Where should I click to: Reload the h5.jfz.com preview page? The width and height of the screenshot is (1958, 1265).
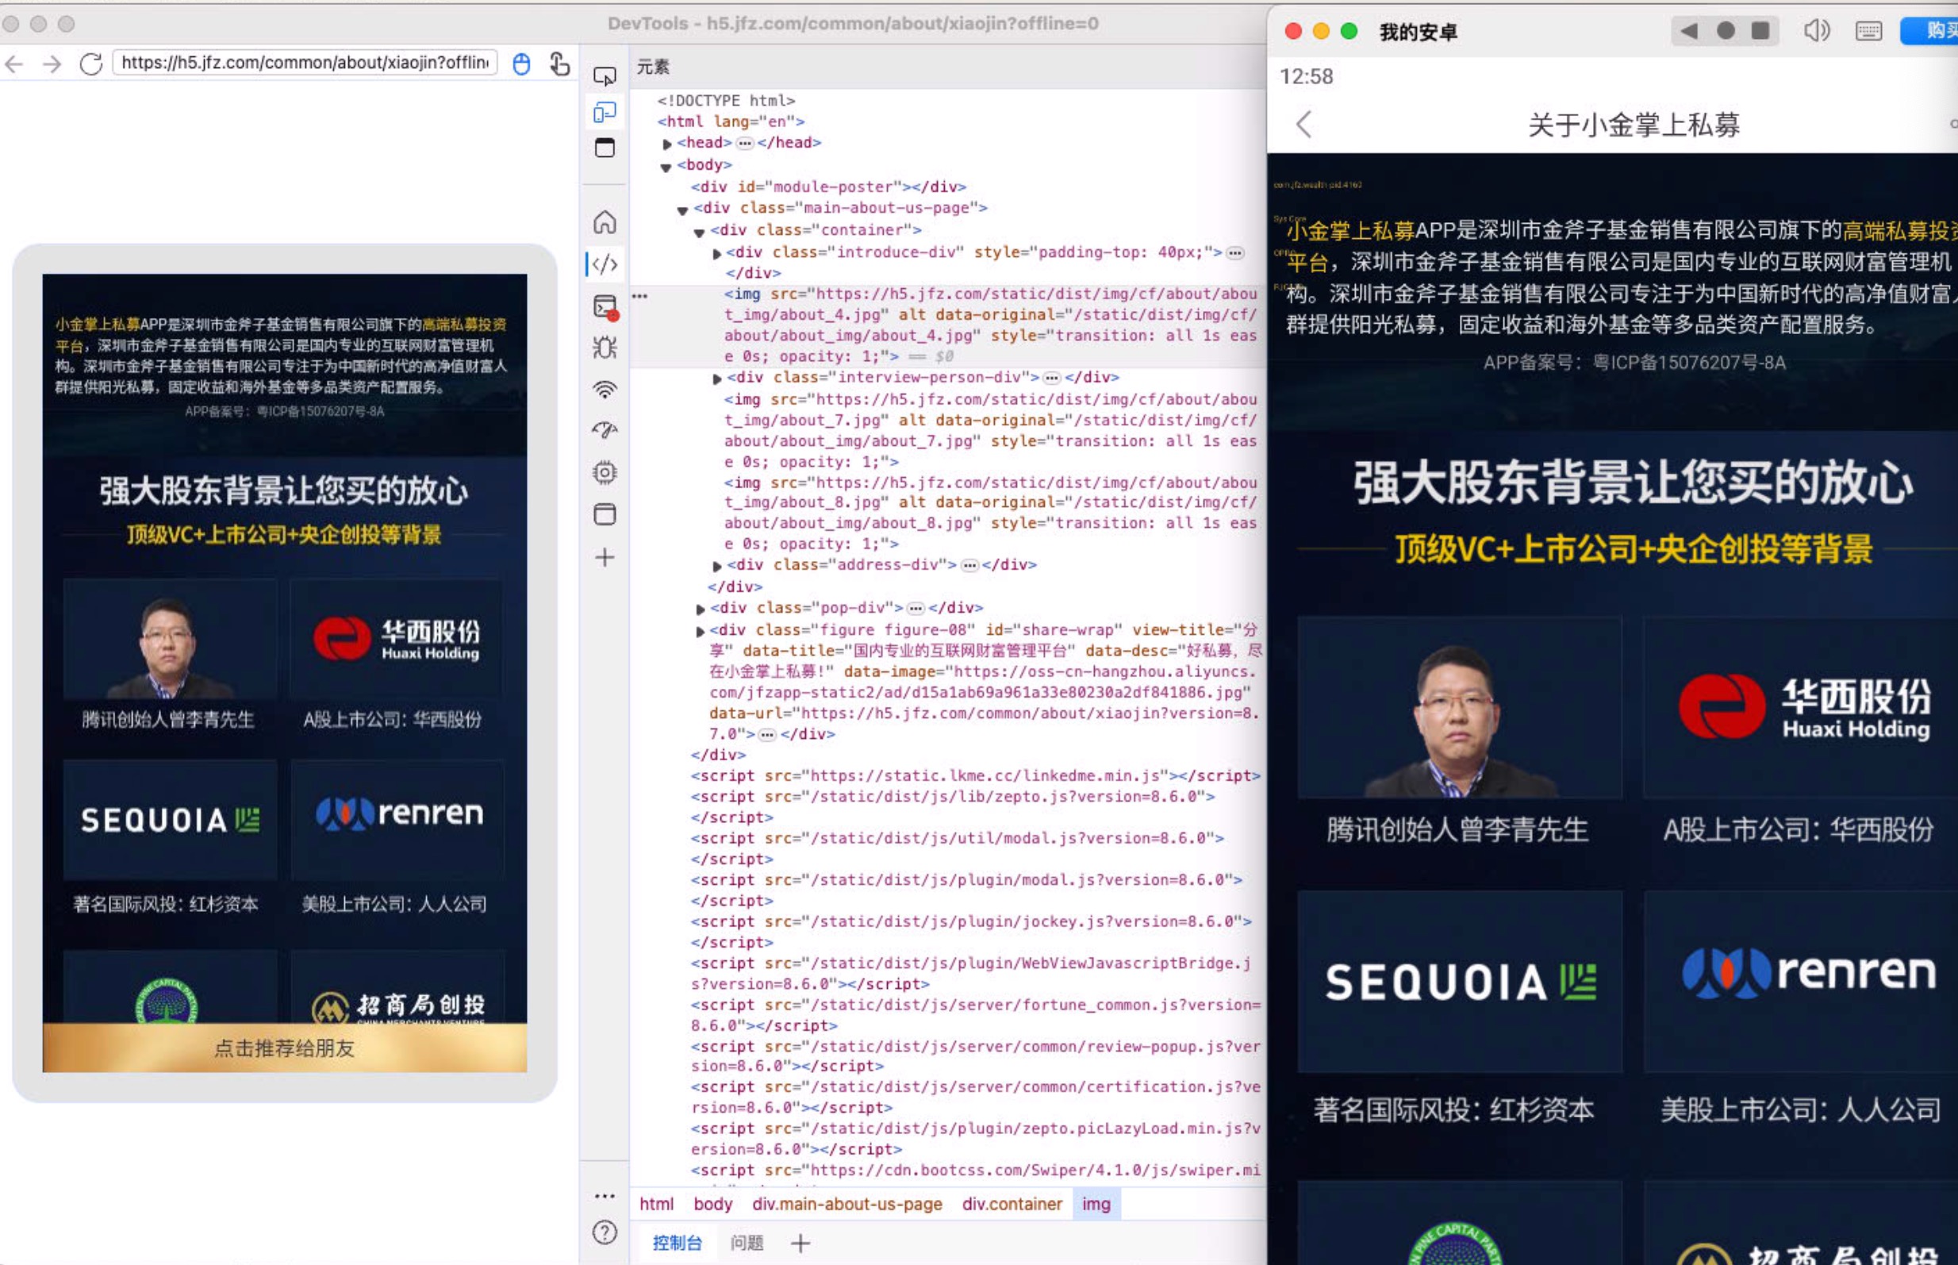pos(91,63)
